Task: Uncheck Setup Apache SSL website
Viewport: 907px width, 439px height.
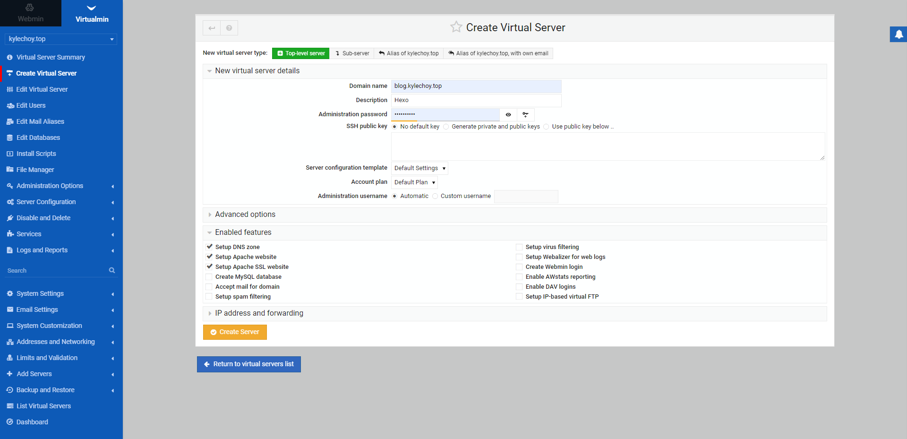Action: (209, 267)
